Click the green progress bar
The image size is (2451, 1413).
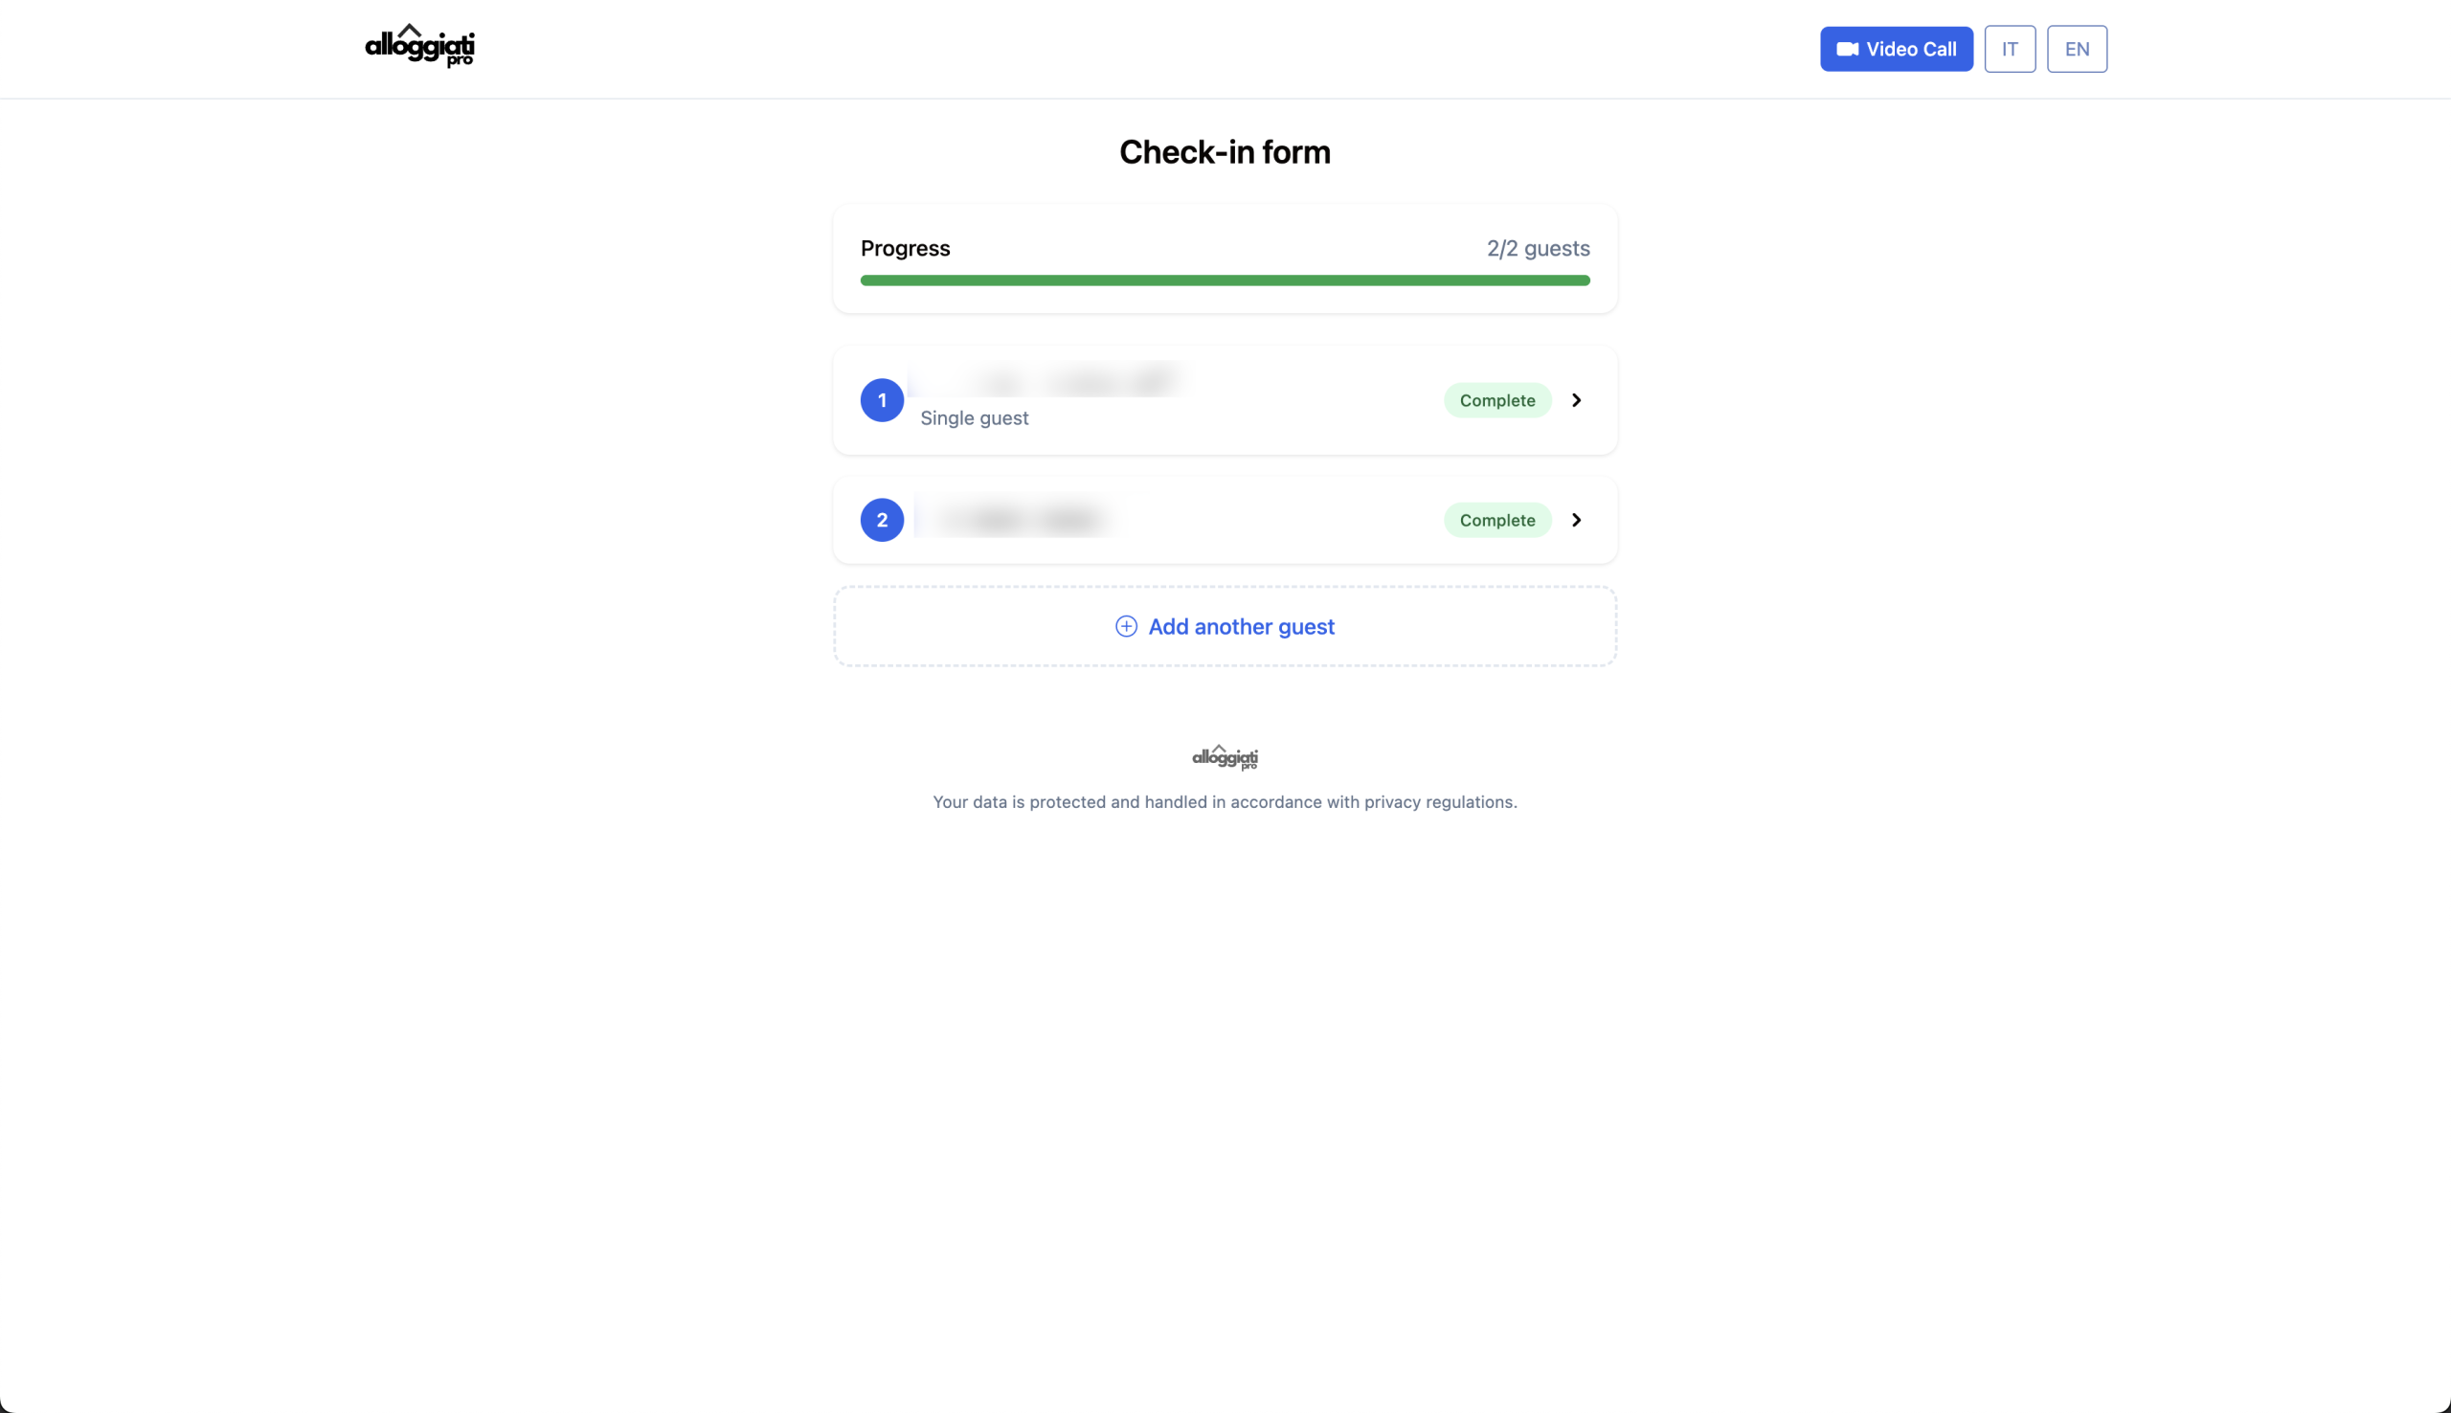[1225, 280]
